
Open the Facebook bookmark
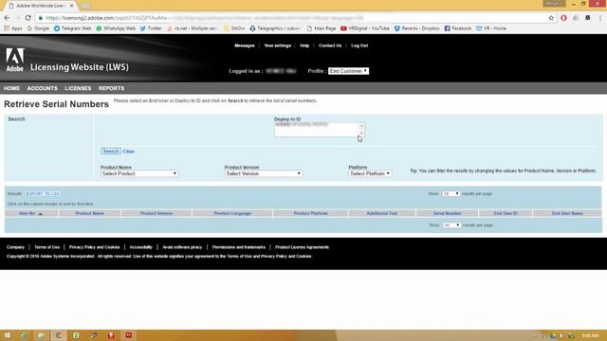pos(458,28)
